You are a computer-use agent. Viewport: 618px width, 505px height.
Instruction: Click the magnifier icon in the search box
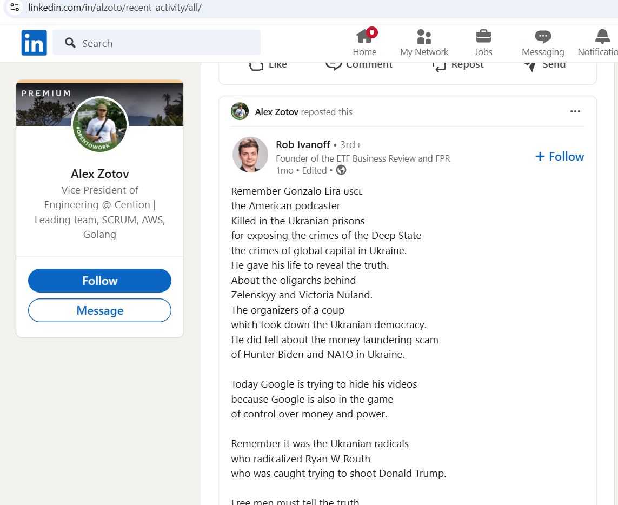70,43
